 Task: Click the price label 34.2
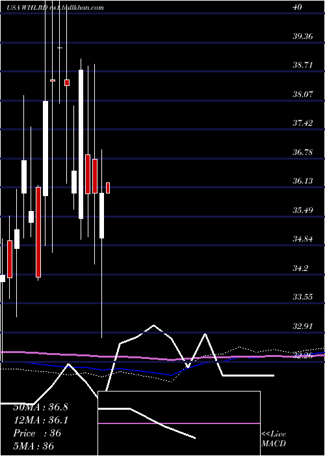point(300,268)
